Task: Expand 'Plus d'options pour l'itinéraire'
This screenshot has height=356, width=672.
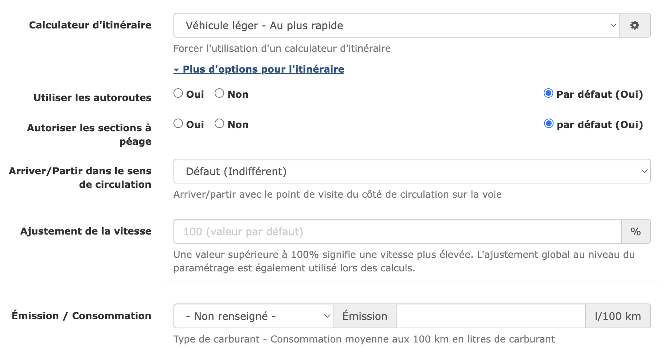Action: point(262,69)
